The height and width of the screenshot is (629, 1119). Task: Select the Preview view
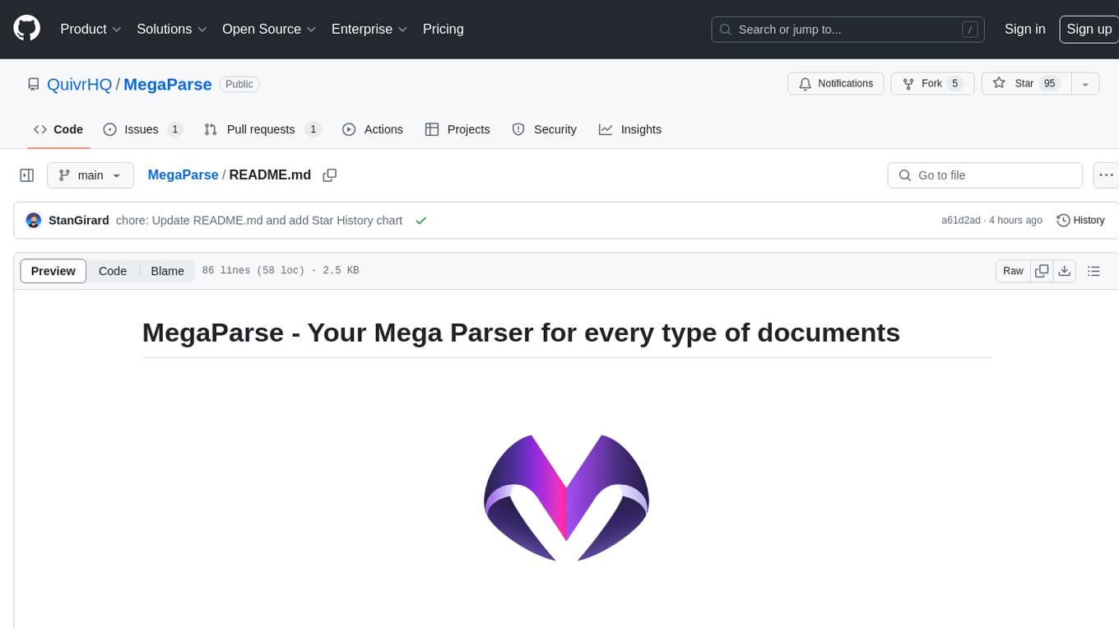(53, 271)
